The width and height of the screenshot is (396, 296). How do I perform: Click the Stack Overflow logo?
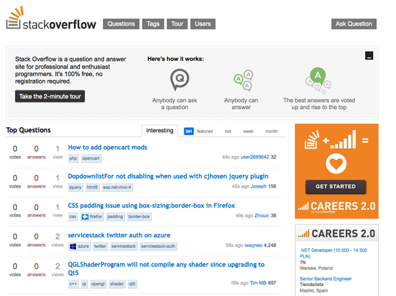(51, 18)
